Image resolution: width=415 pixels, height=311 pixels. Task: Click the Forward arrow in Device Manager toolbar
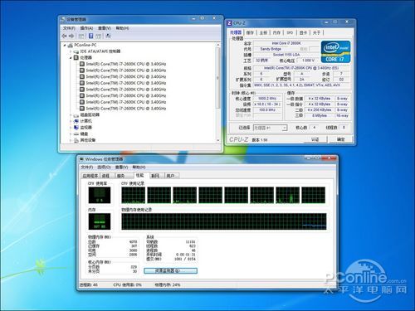tap(71, 36)
